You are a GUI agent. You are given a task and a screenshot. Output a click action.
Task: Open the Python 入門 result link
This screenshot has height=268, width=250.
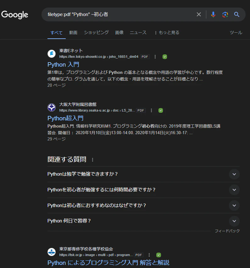coord(63,65)
